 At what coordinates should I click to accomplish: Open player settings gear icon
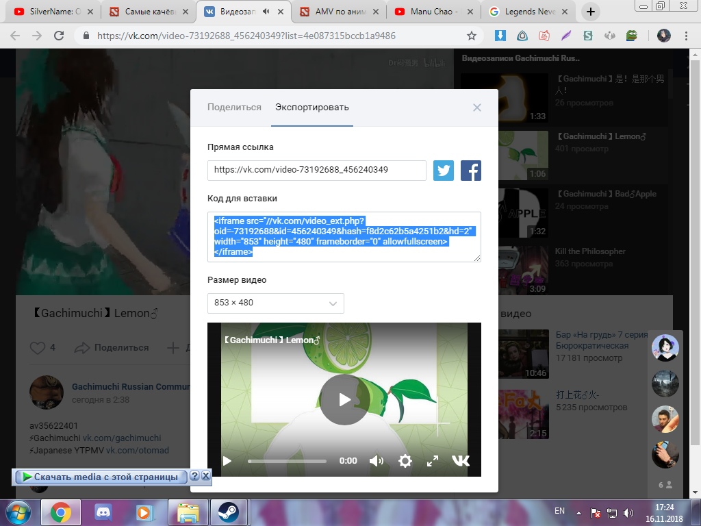(405, 461)
